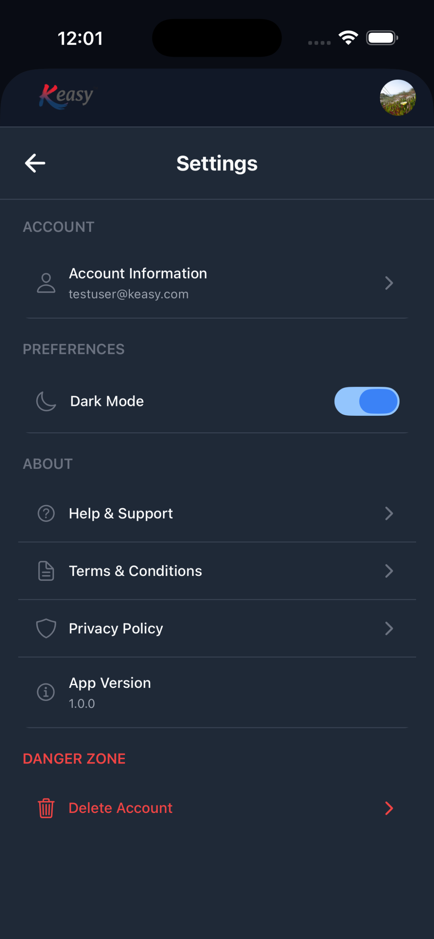The image size is (434, 939).
Task: Select the question mark Help icon
Action: tap(46, 513)
